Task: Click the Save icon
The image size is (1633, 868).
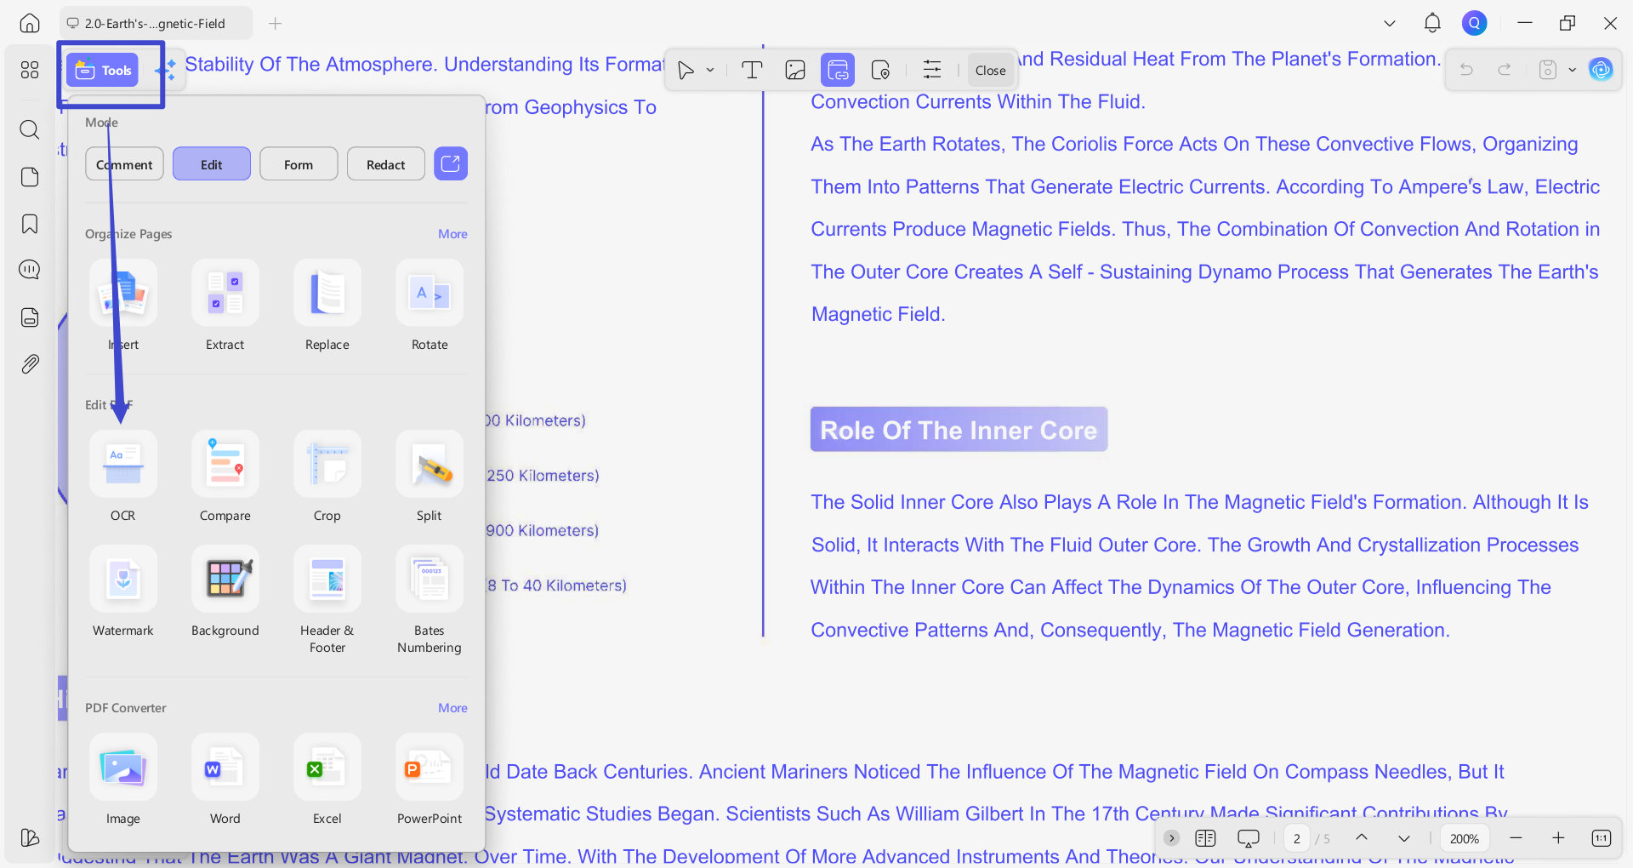Action: click(1548, 70)
